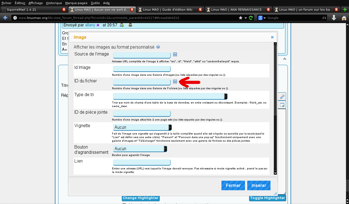Click the Insérer button

click(x=259, y=185)
